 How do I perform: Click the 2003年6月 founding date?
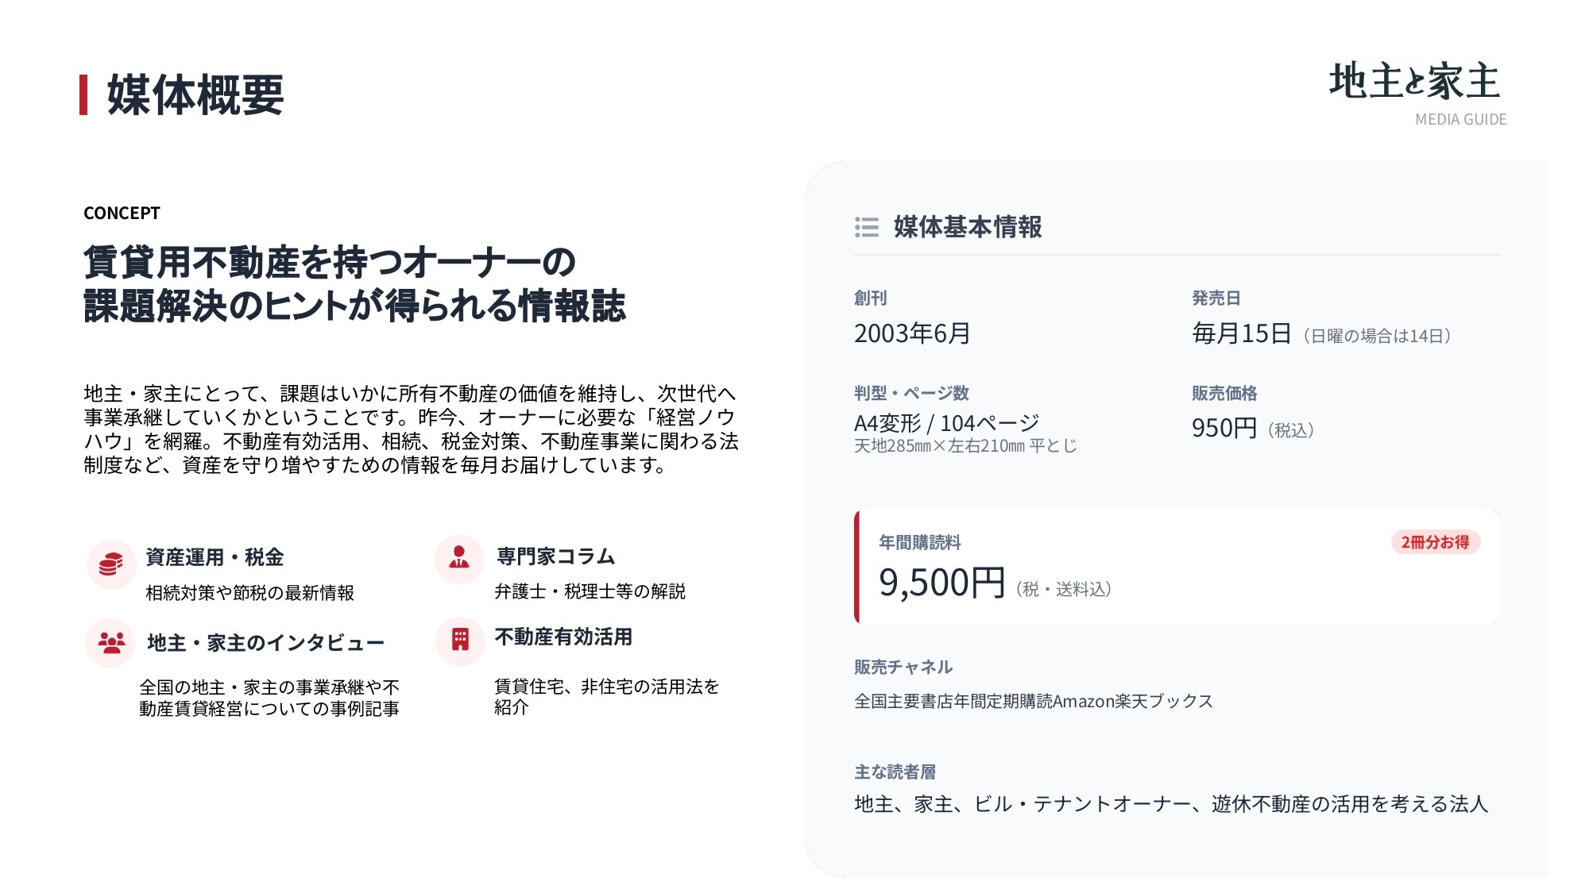click(x=912, y=333)
